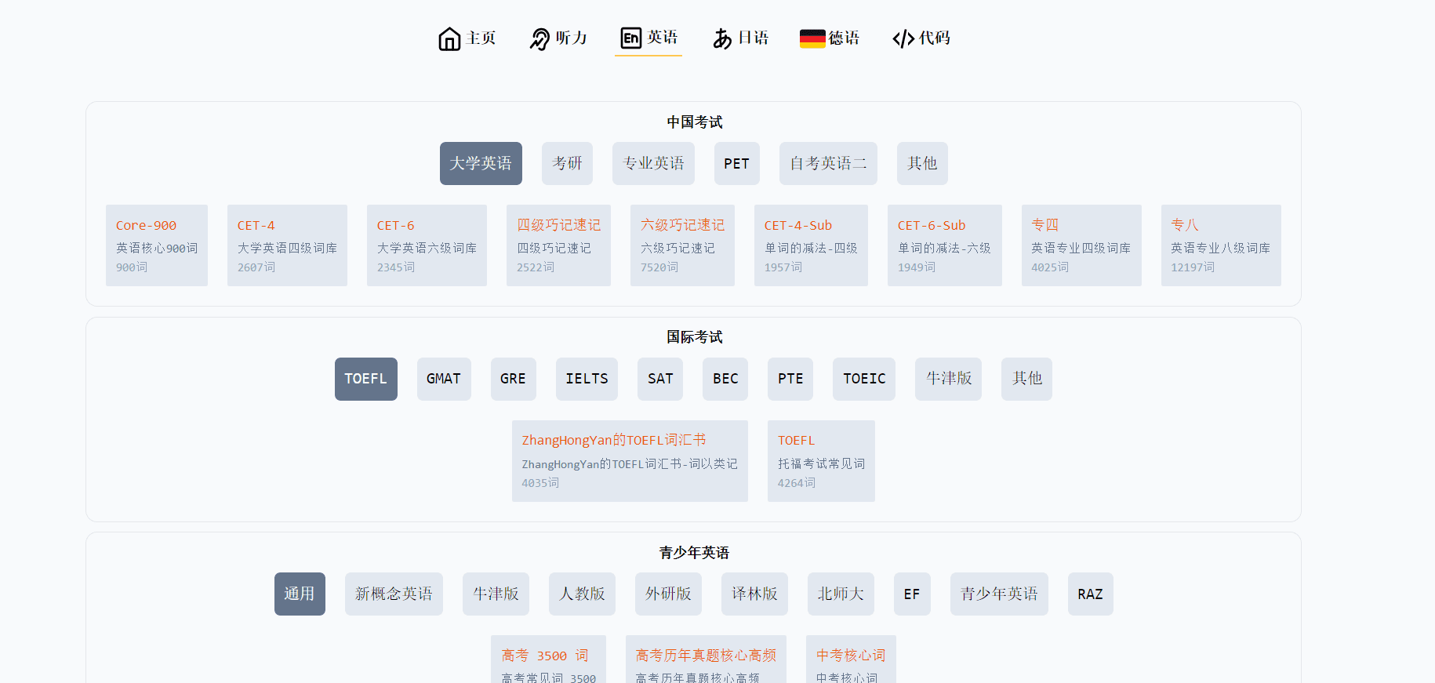Select the 北师大 category

(x=841, y=594)
